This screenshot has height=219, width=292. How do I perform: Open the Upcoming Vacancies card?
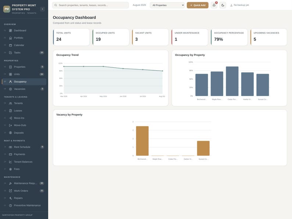tap(269, 37)
